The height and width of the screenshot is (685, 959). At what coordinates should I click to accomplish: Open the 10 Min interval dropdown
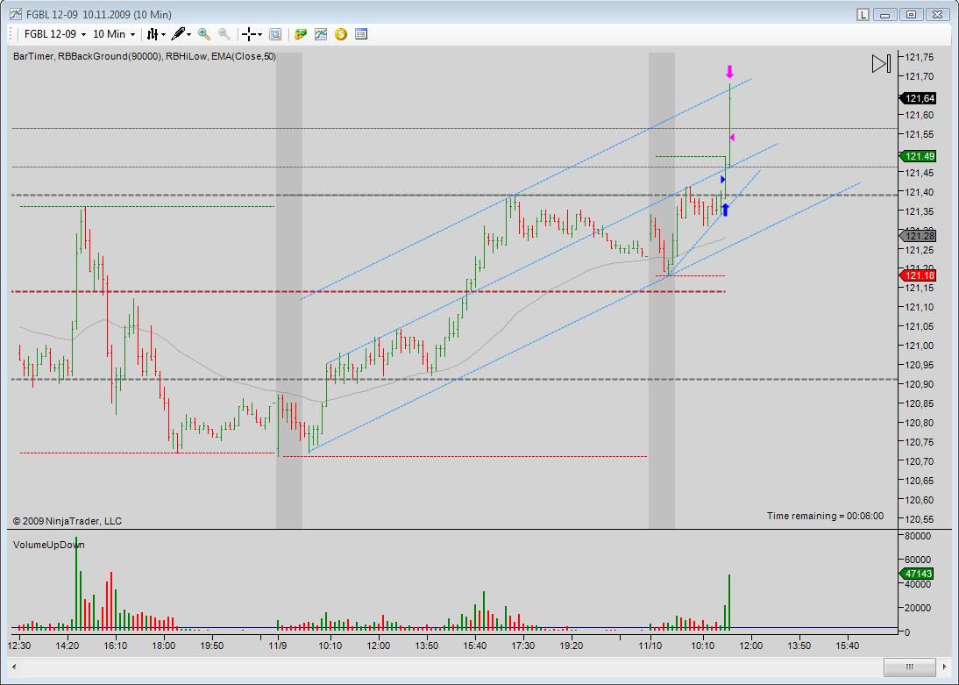point(114,34)
